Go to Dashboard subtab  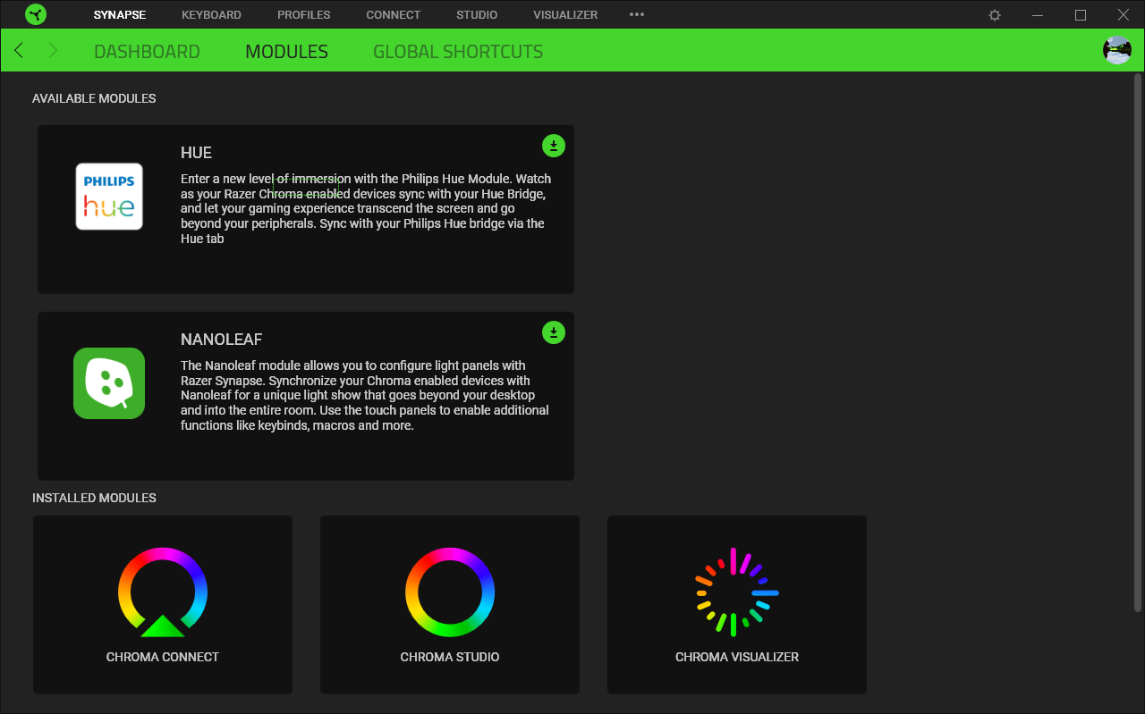point(147,52)
